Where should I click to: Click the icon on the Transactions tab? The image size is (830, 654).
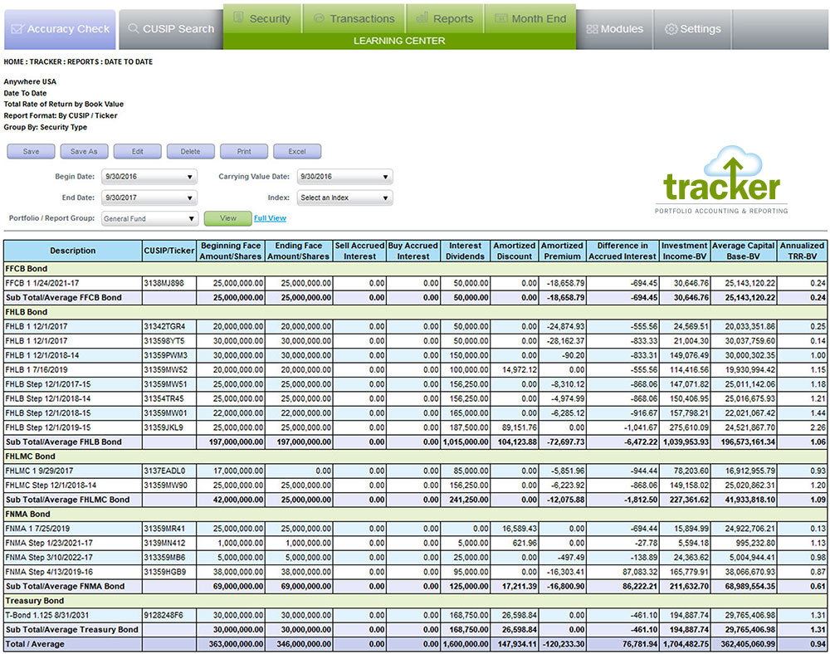click(x=319, y=18)
